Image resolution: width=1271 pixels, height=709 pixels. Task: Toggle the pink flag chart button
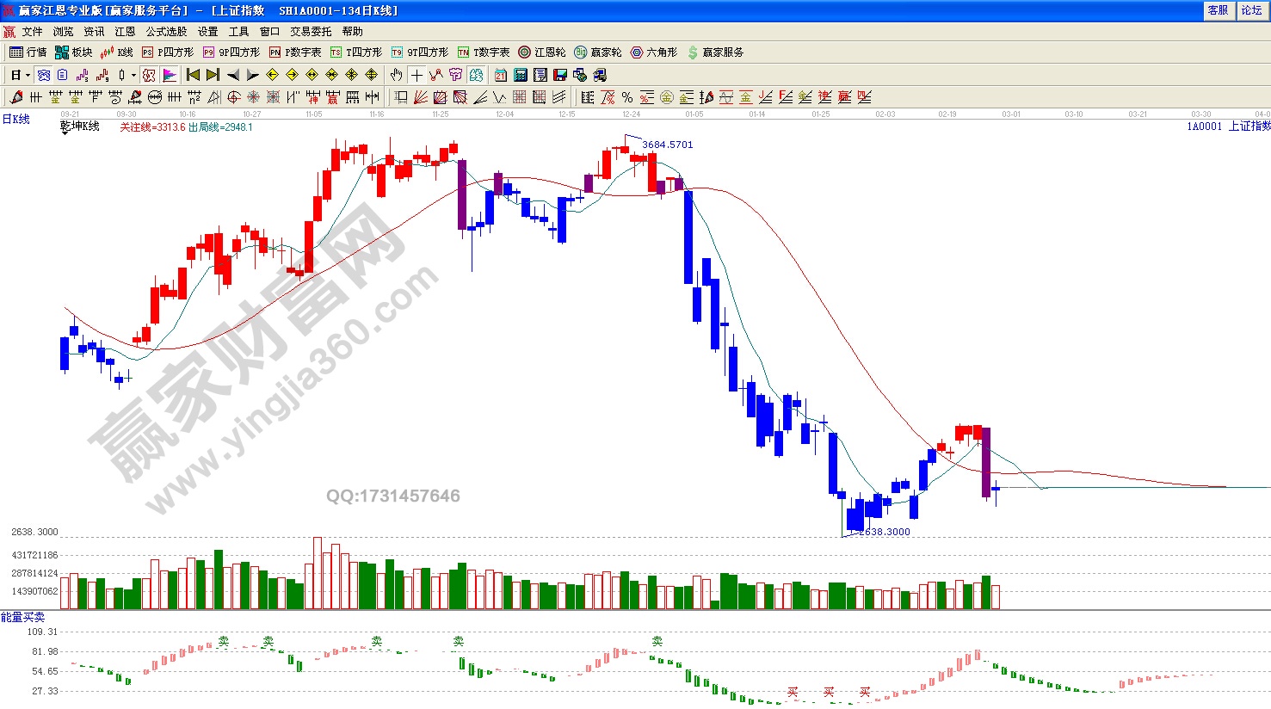[169, 75]
